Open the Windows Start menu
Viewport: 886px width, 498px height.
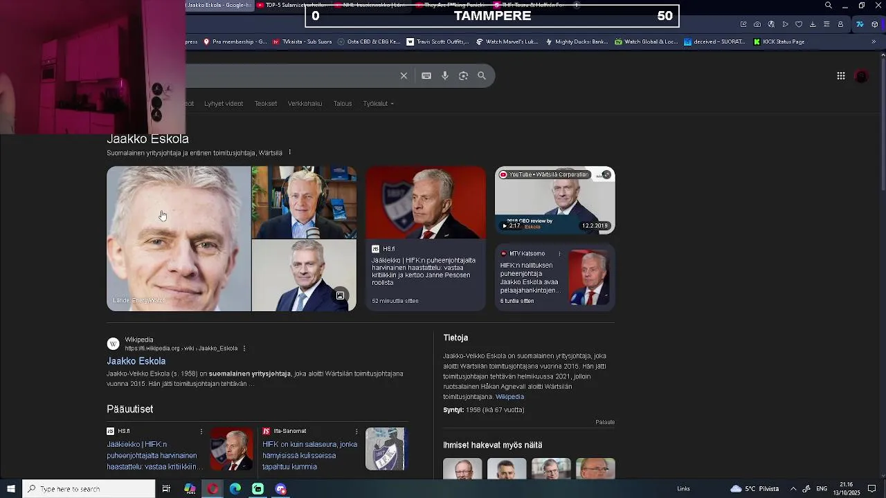pos(10,489)
